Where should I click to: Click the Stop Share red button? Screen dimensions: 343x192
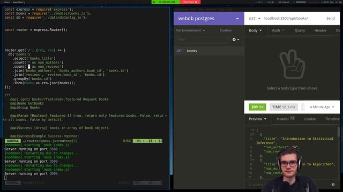click(190, 2)
